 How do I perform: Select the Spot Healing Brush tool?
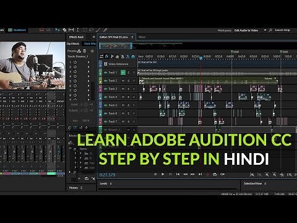105,30
